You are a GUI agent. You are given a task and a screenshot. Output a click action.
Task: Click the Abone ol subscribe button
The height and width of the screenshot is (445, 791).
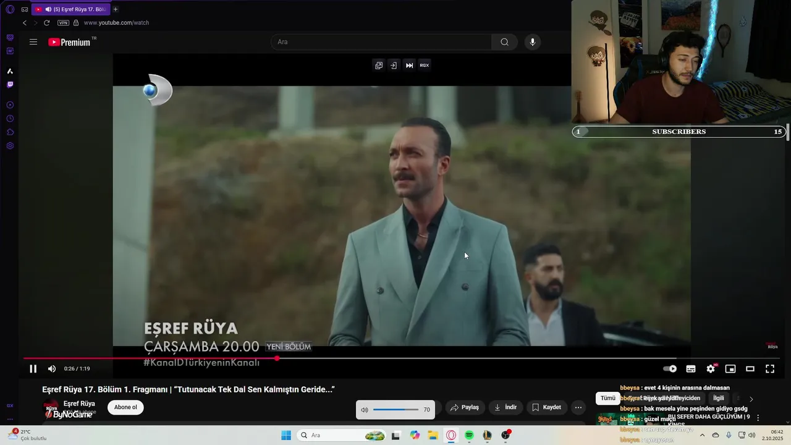pyautogui.click(x=125, y=407)
